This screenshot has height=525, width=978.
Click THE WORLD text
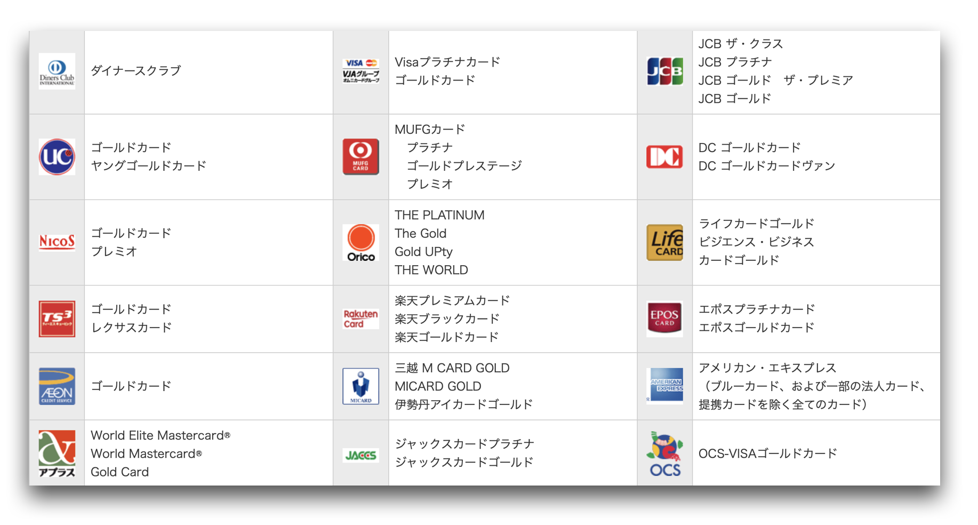[x=431, y=270]
